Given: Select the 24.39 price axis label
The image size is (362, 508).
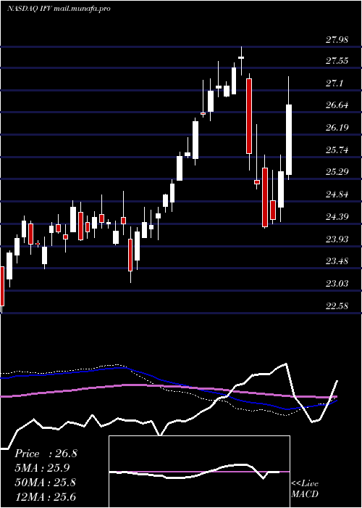Looking at the screenshot, I should pos(337,216).
